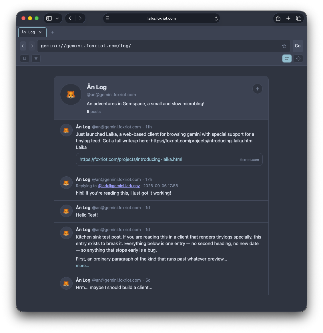Open the bookmarks list icon

click(25, 58)
